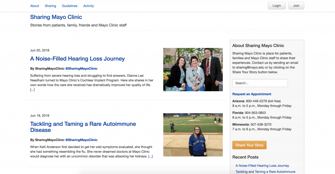Viewport: 335px width, 174px height.
Task: Click the orange Share Your Story button
Action: coord(249,145)
